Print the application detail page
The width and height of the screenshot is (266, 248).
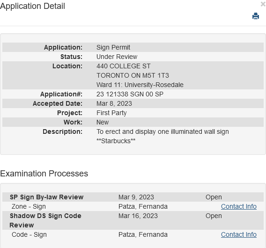pyautogui.click(x=256, y=16)
